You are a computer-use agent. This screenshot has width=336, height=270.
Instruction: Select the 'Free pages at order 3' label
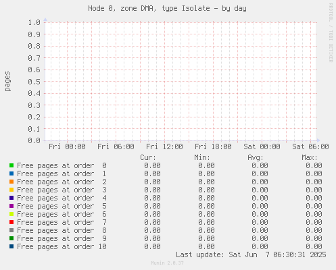(x=62, y=190)
